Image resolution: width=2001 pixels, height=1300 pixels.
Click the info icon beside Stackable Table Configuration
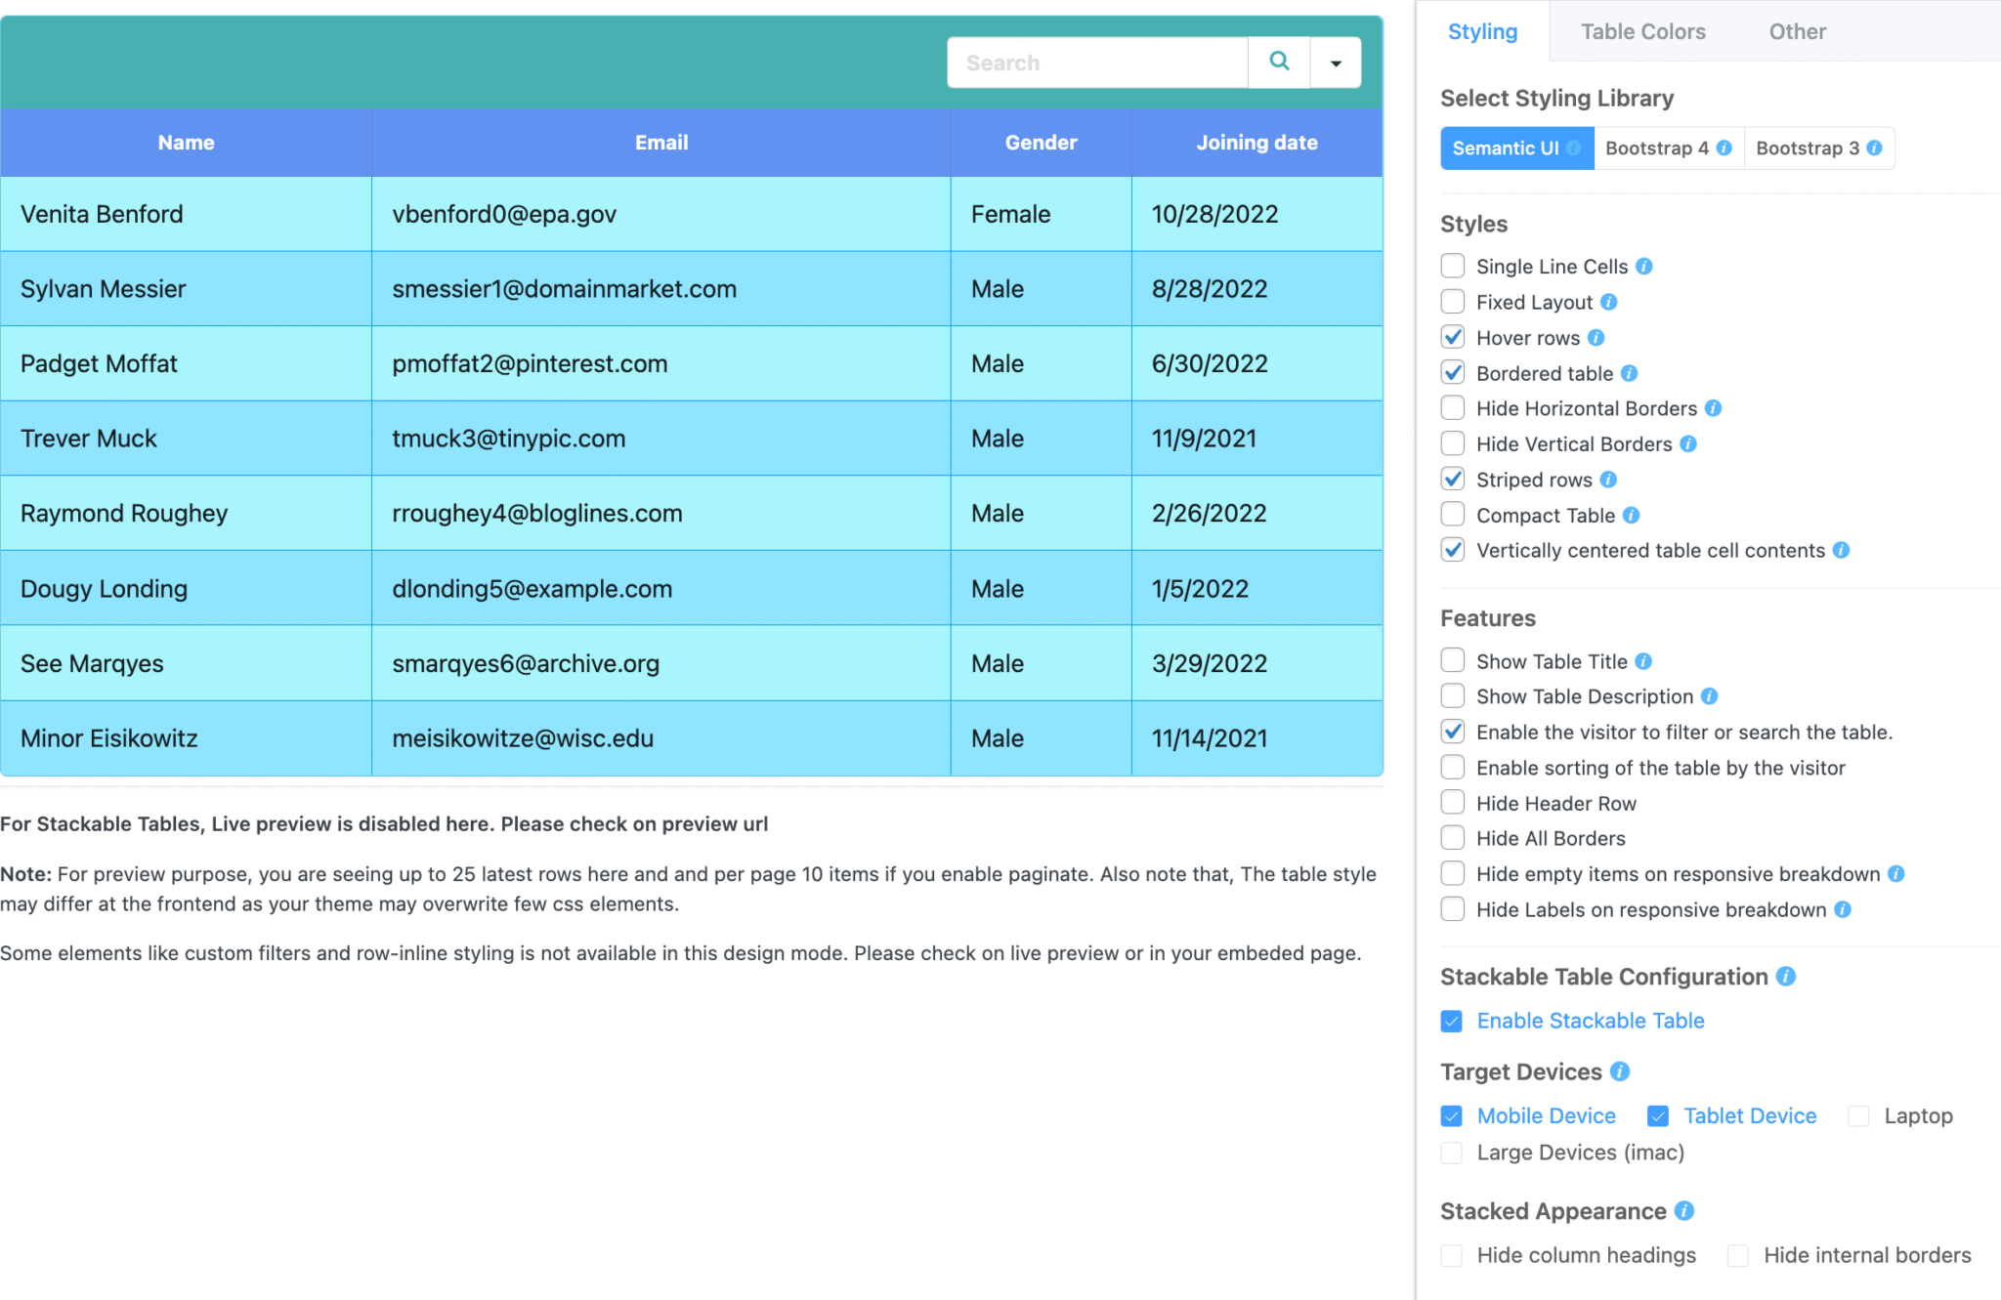tap(1785, 976)
